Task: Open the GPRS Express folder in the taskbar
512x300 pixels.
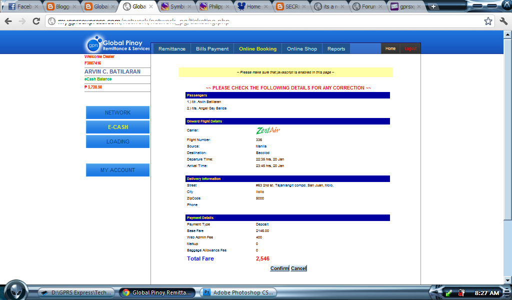Action: (77, 292)
